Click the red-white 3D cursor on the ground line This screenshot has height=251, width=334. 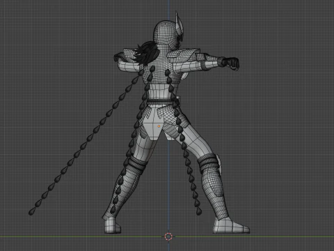(x=168, y=236)
